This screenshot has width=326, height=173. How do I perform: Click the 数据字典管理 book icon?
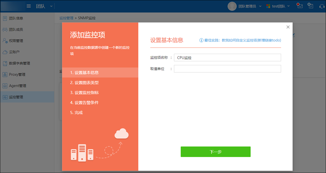5,63
